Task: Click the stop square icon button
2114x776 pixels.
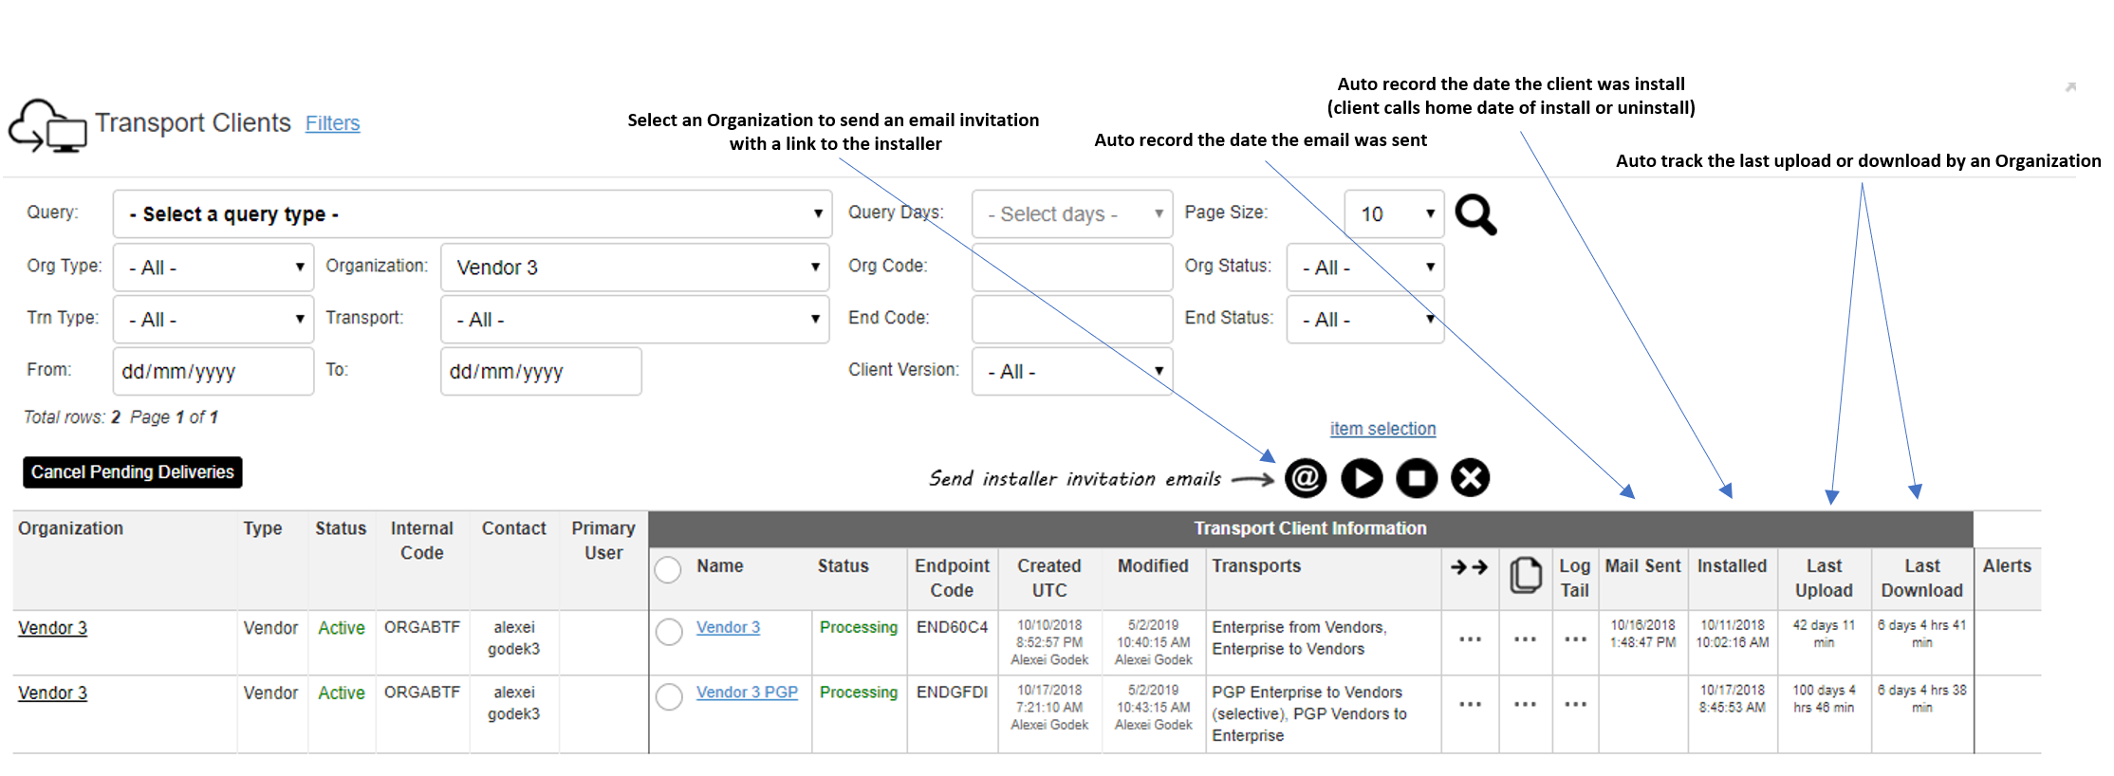Action: point(1416,478)
